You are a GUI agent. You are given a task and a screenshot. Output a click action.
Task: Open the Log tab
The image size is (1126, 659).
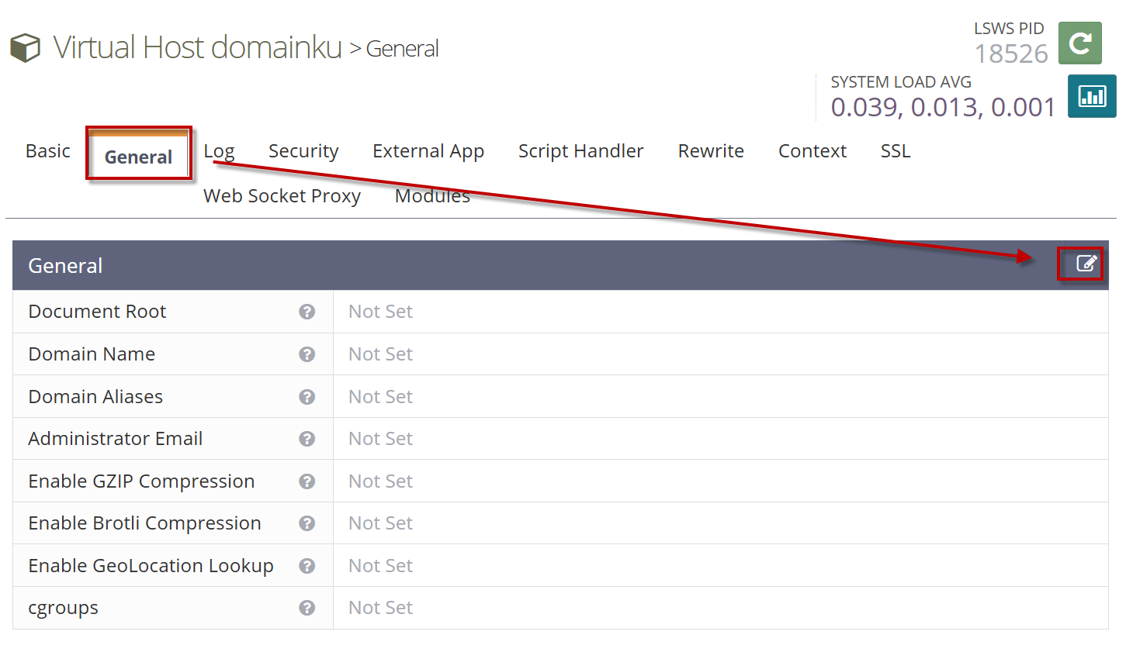pos(219,151)
